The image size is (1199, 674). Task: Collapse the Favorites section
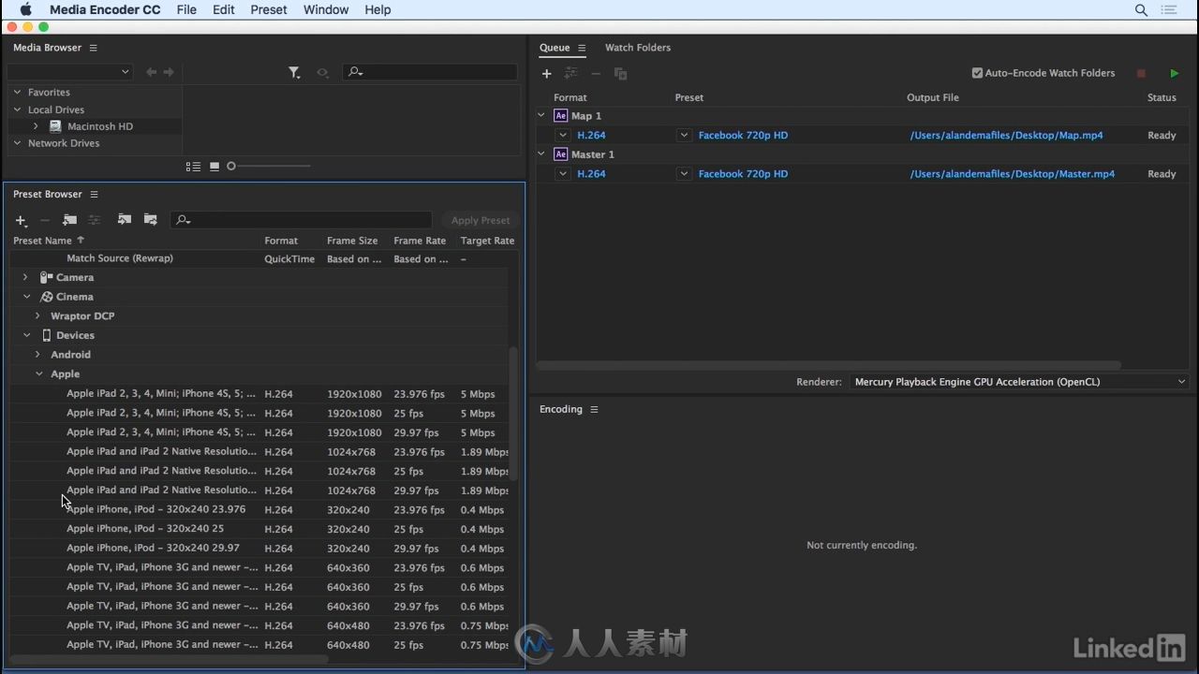17,93
